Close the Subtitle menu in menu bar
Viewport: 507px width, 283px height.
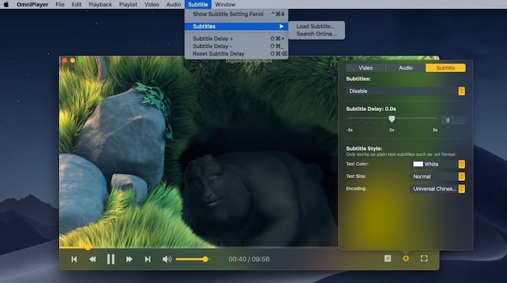click(198, 5)
